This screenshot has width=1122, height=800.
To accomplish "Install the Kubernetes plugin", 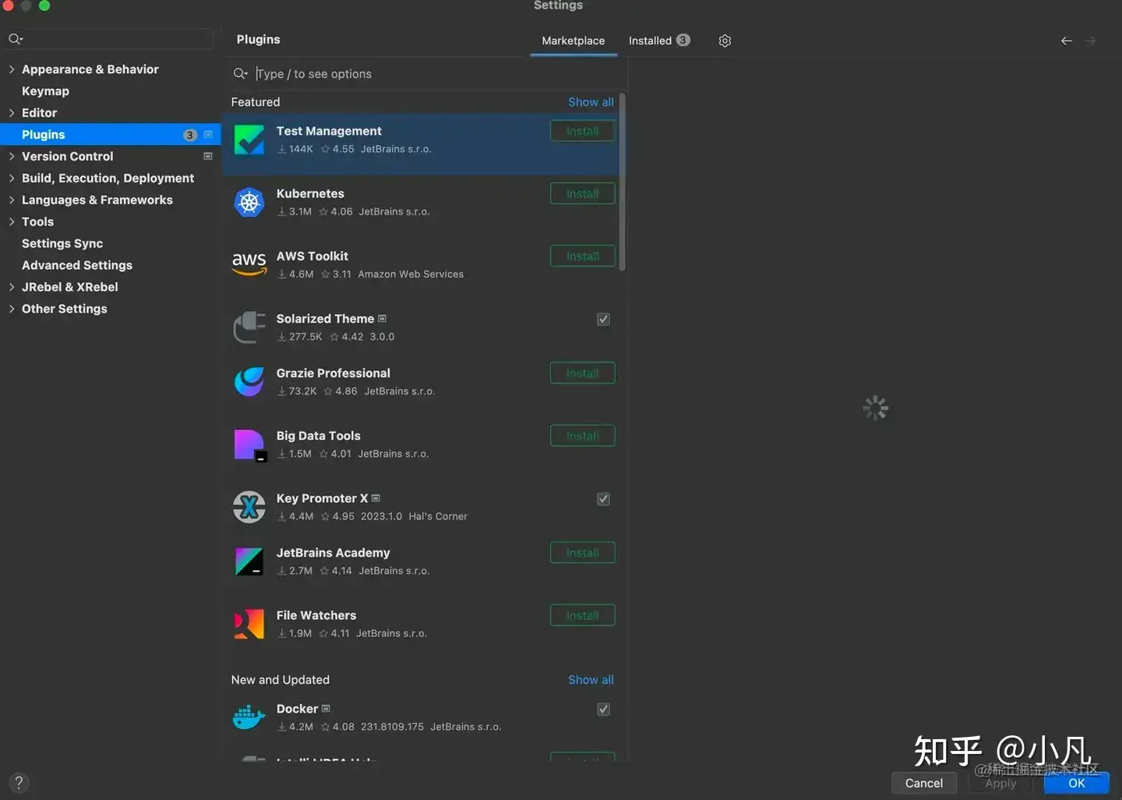I will tap(582, 193).
